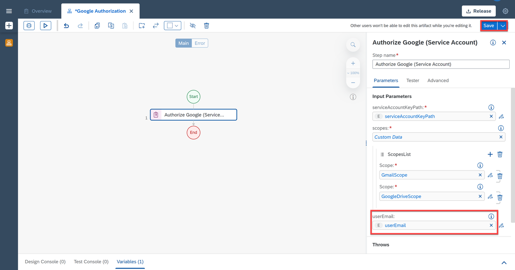
Task: Zoom out of the canvas
Action: [x=353, y=82]
